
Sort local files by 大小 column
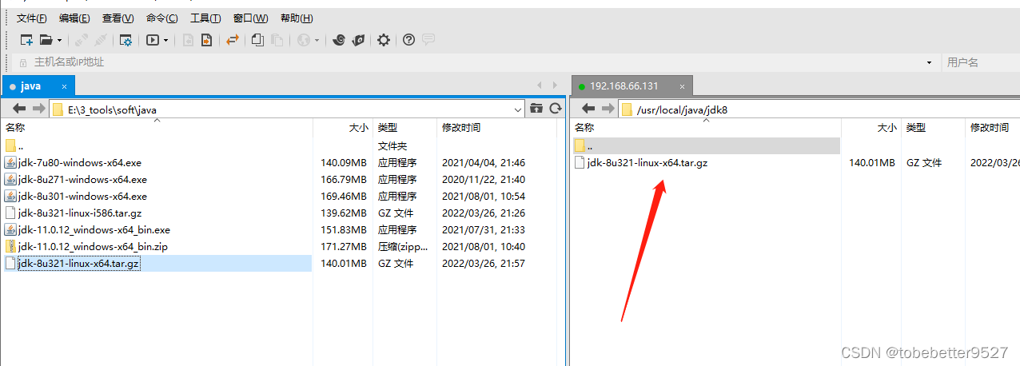[343, 127]
